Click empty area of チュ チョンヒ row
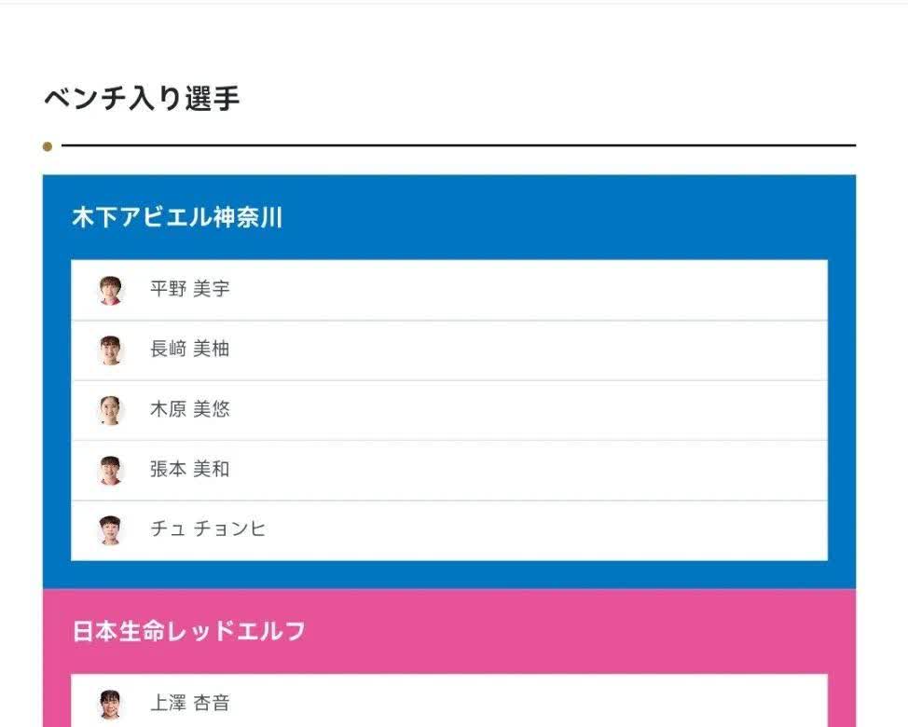Image resolution: width=908 pixels, height=727 pixels. 521,530
